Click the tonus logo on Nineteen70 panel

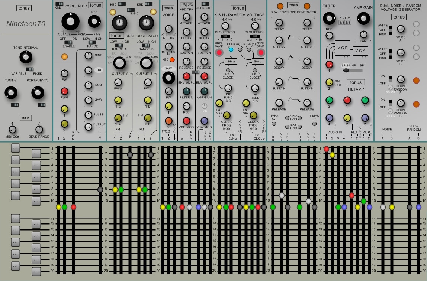click(x=24, y=8)
